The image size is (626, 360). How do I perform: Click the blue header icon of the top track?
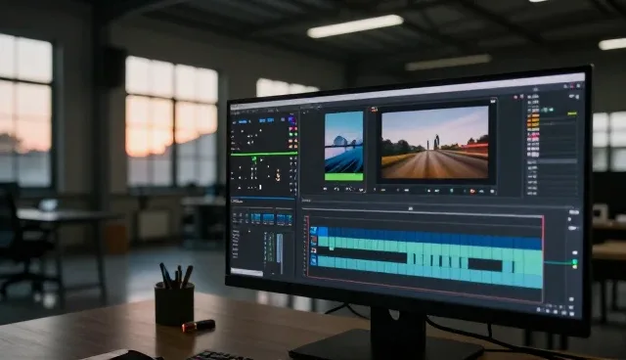point(313,231)
